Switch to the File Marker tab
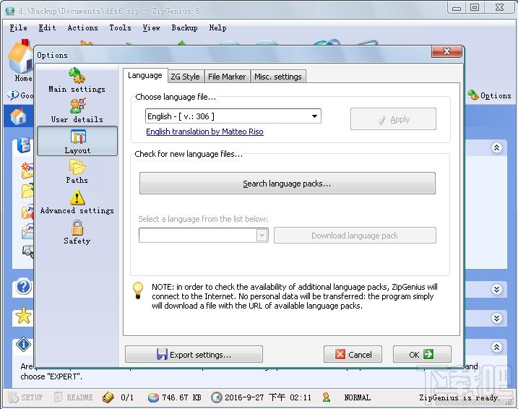 (x=227, y=77)
